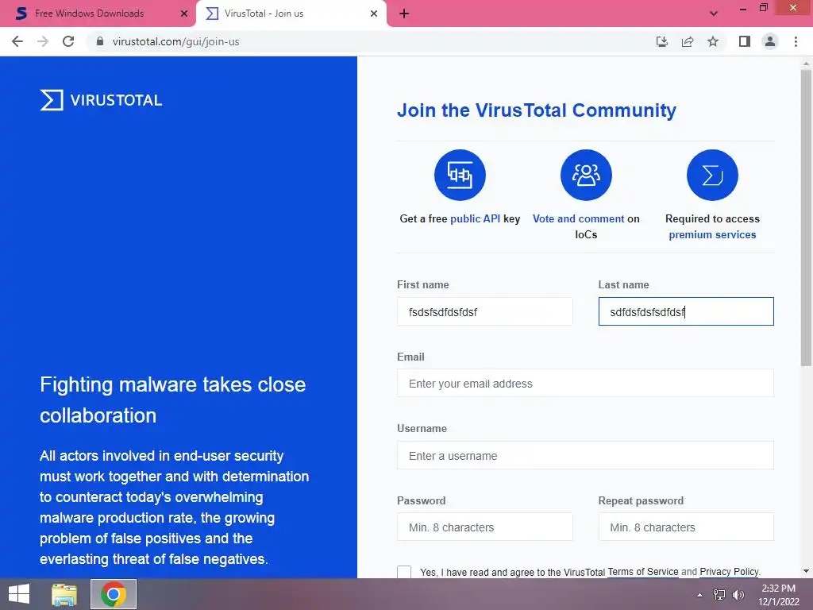Click the volume speaker icon in tray
Viewport: 813px width, 610px height.
click(x=738, y=595)
